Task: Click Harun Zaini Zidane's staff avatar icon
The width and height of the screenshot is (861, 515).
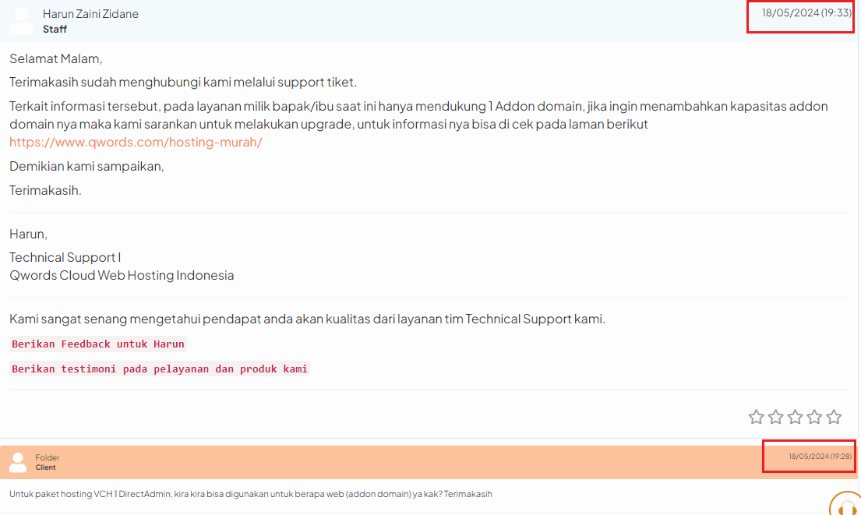Action: [x=22, y=21]
